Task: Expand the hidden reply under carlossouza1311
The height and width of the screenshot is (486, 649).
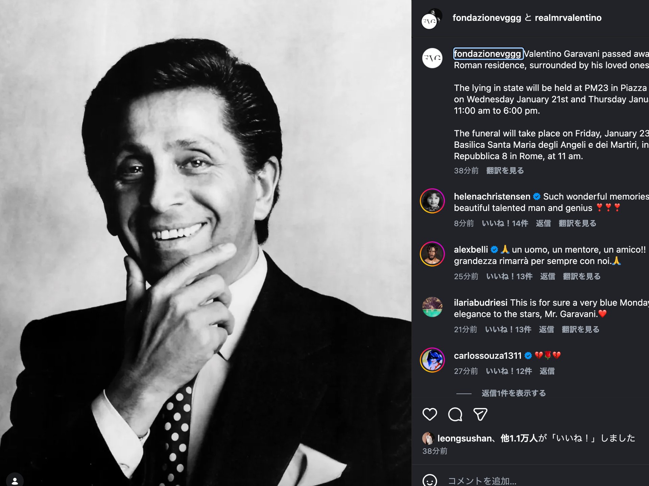Action: [513, 393]
